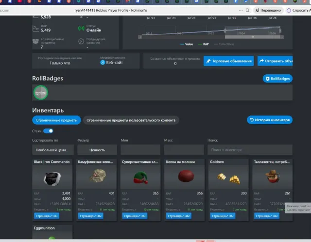Image resolution: width=311 pixels, height=242 pixels.
Task: Open UAID page for Black Iron Commando
Action: pyautogui.click(x=47, y=216)
